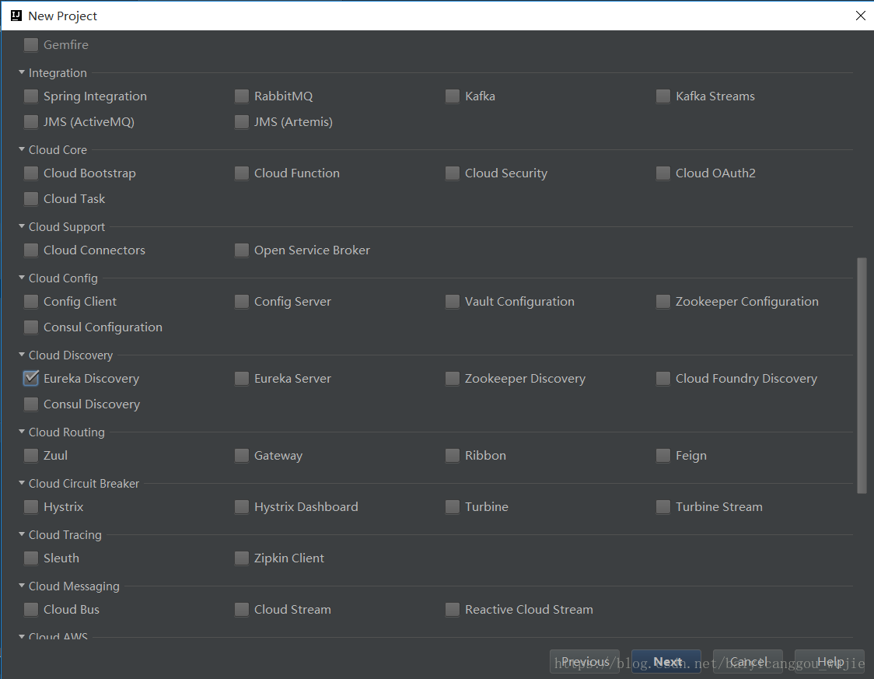Enable the Feign dependency

[663, 455]
